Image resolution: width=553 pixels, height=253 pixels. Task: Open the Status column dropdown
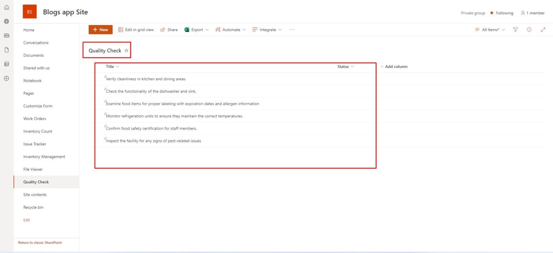coord(352,66)
